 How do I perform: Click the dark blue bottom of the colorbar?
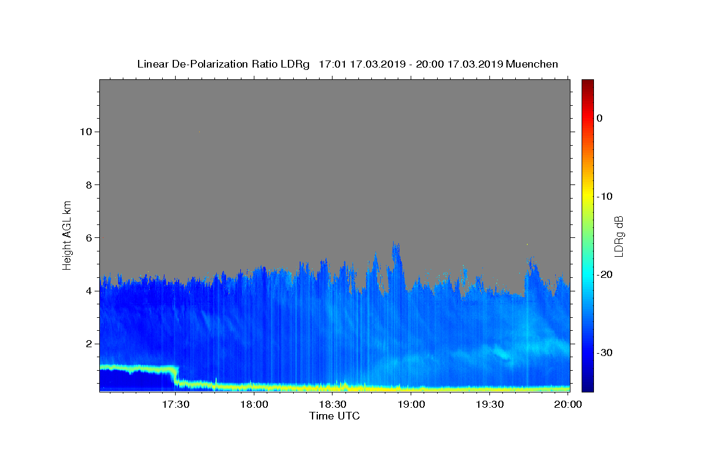pyautogui.click(x=587, y=385)
